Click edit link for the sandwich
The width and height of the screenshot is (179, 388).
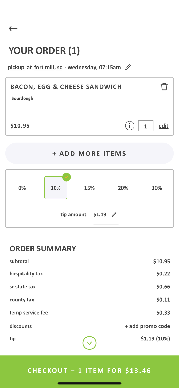[x=164, y=126]
